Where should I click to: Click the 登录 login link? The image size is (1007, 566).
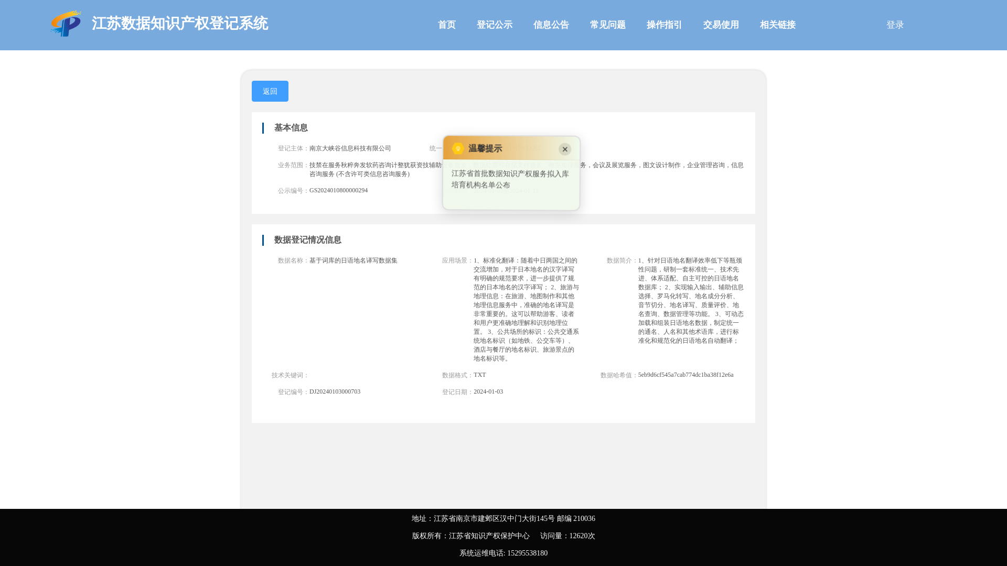[x=895, y=25]
